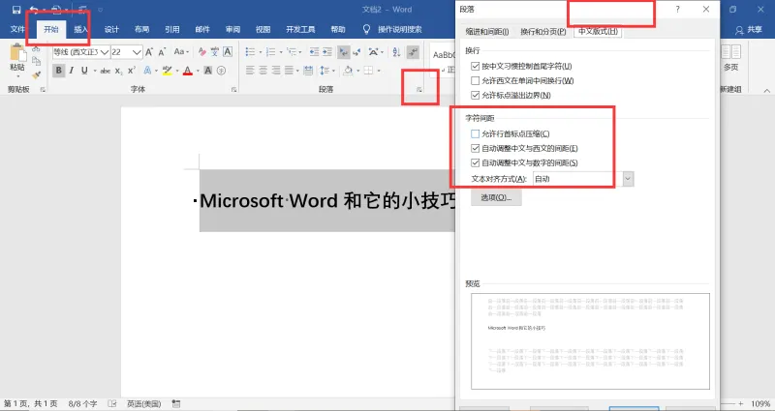Open paragraph dialog help question mark

pos(677,10)
